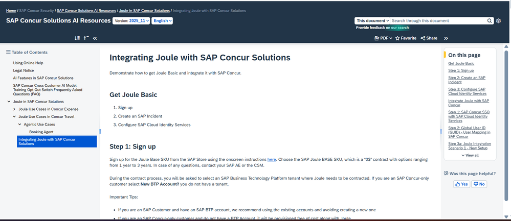This screenshot has width=511, height=221.
Task: Click View all under On this page
Action: coord(470,155)
